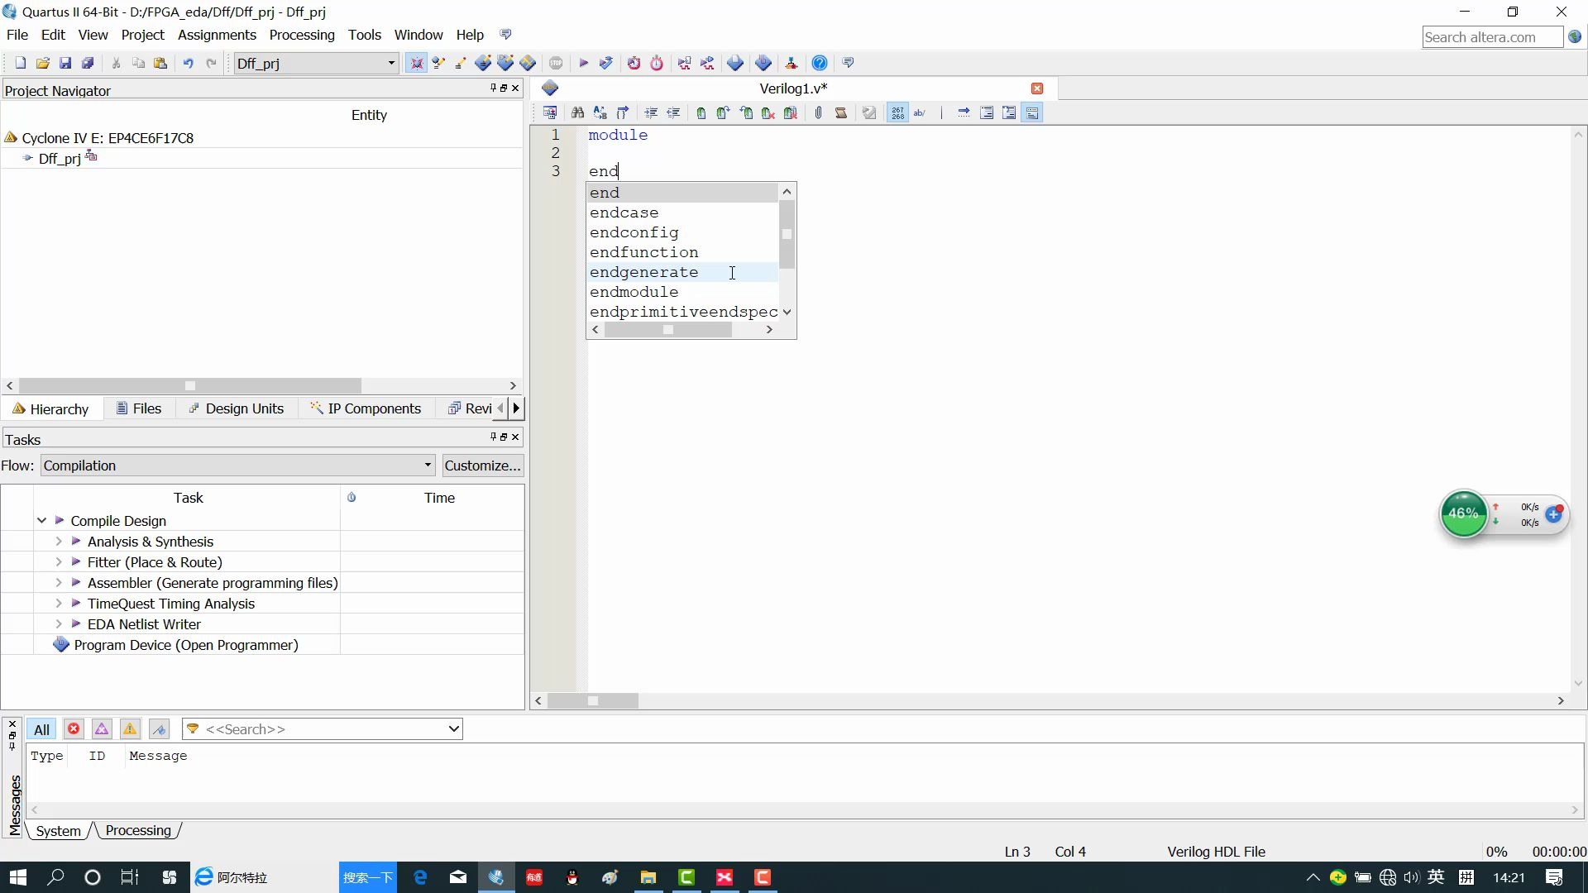This screenshot has width=1588, height=893.
Task: Open the Programmer icon in toolbar
Action: 763,63
